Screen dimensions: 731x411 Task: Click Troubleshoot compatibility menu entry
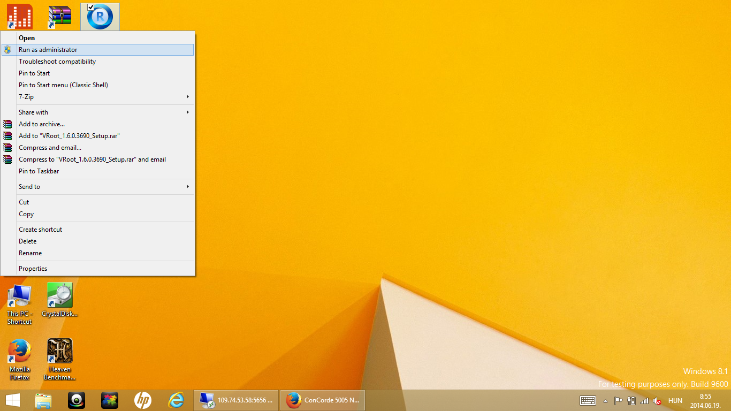(x=57, y=62)
